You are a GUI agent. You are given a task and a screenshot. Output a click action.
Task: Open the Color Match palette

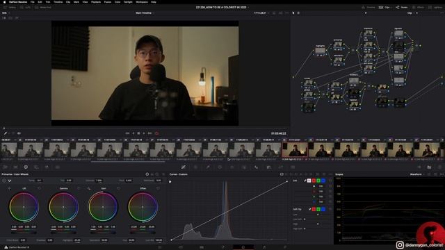[x=15, y=167]
